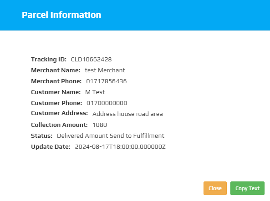Viewport: 270px width, 201px height.
Task: Click the collection amount value 1080
Action: [100, 125]
